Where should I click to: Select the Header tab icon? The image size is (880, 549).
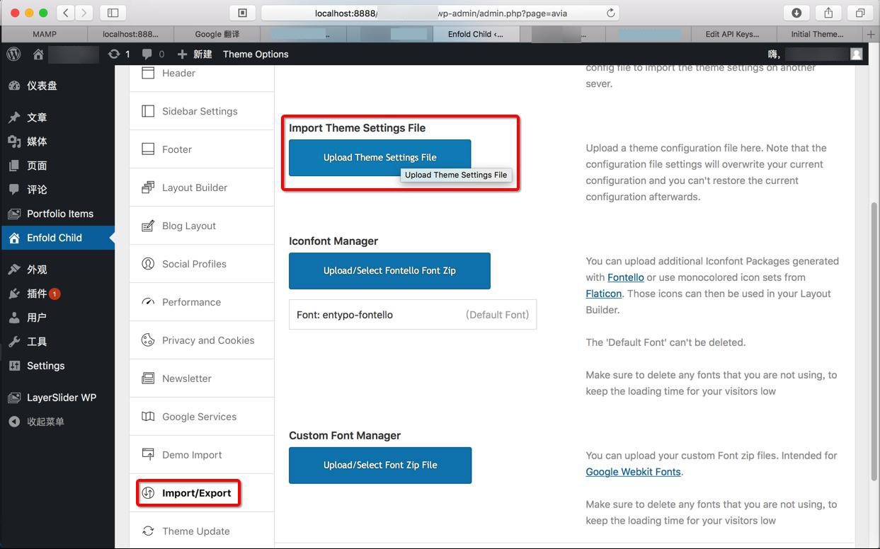pos(148,73)
